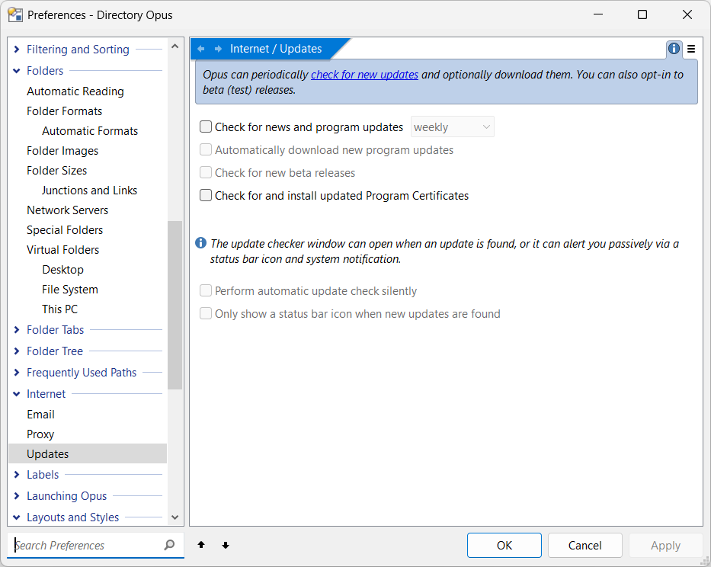Screen dimensions: 711x567
Task: Click the Apply button
Action: pyautogui.click(x=665, y=545)
